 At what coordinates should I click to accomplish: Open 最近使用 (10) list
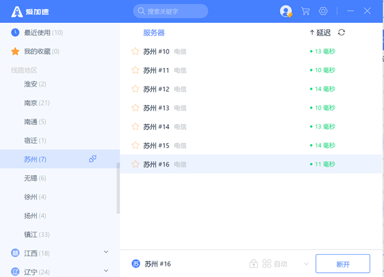(44, 33)
